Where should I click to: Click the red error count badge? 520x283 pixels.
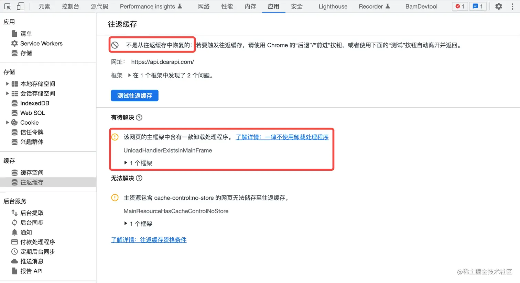tap(460, 6)
